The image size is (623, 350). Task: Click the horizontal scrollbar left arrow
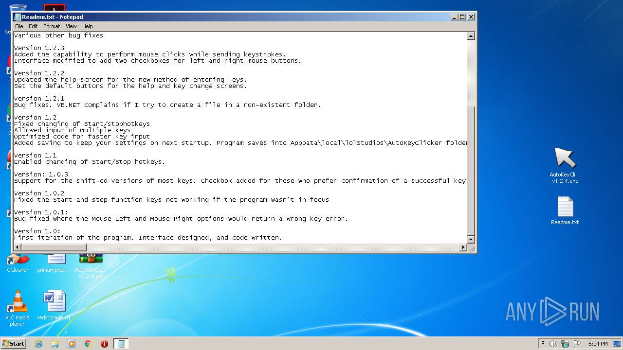click(x=18, y=247)
